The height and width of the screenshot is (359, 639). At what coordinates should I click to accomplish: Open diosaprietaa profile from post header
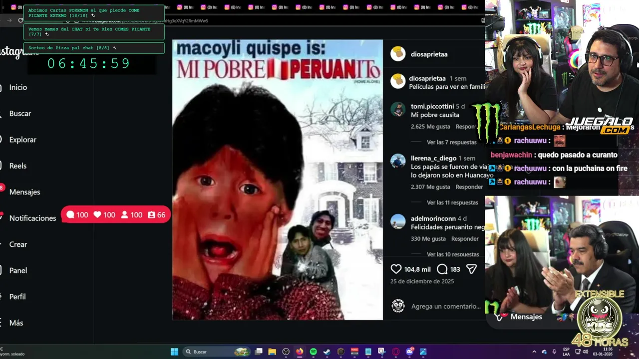point(429,54)
